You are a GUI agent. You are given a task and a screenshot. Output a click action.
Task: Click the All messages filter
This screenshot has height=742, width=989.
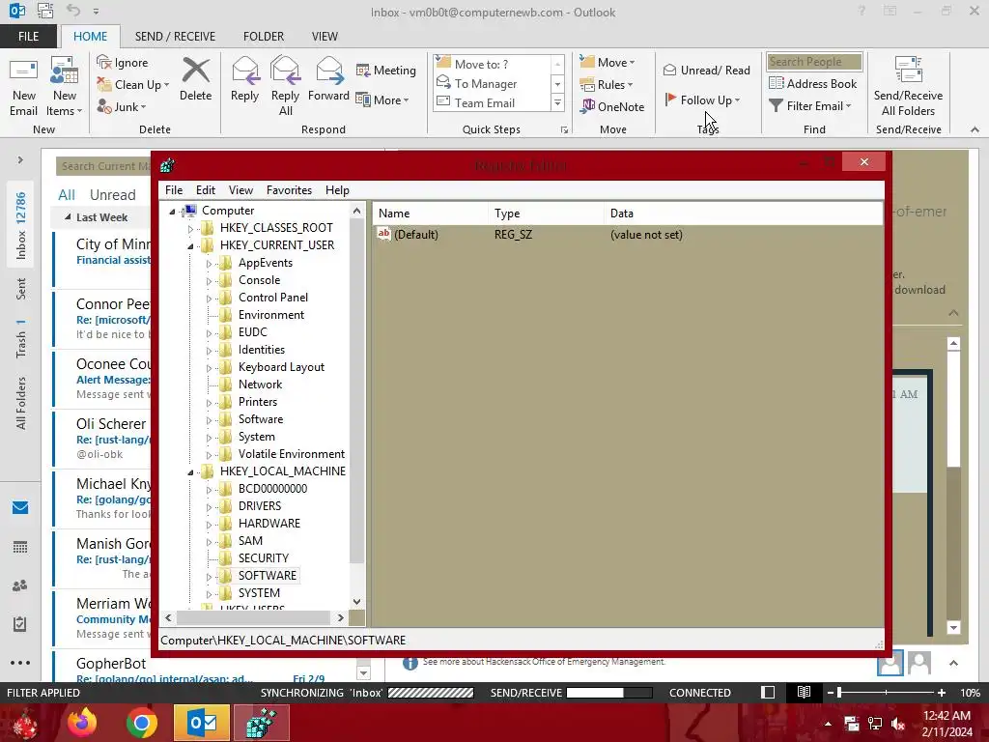pos(67,195)
